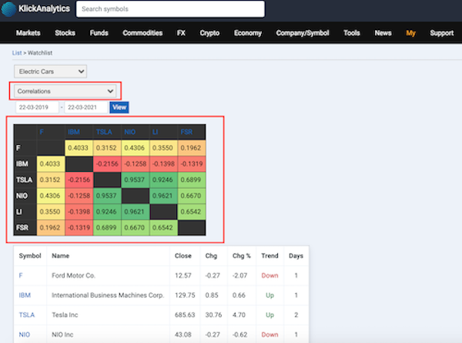This screenshot has width=462, height=343.
Task: Follow the List breadcrumb link
Action: pos(17,52)
